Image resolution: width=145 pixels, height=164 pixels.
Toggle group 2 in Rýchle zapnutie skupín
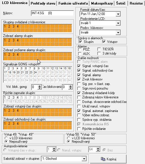[x=9, y=97]
